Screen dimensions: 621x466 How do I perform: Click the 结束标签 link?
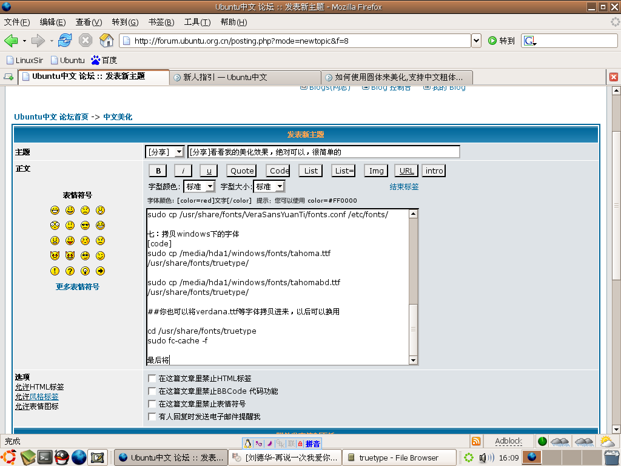[404, 187]
